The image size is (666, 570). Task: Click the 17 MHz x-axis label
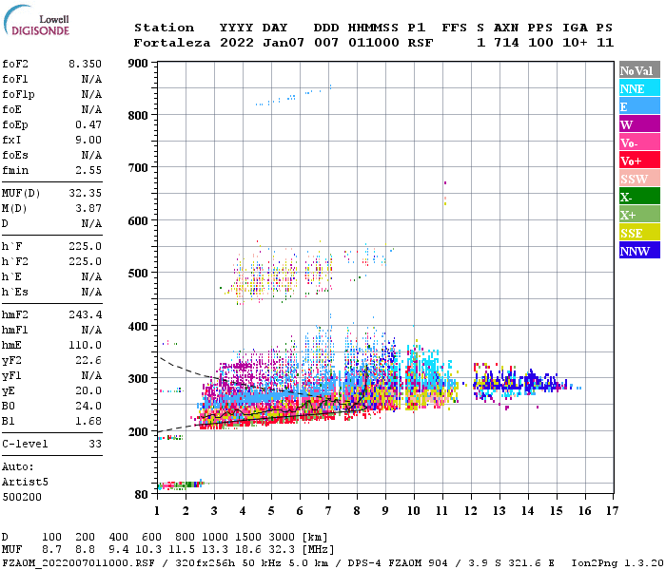(x=612, y=511)
